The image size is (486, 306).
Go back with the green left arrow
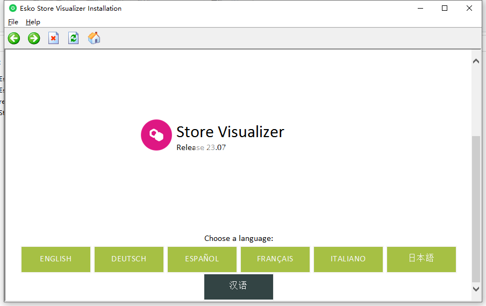pos(14,38)
